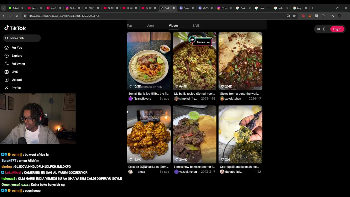The image size is (350, 197).
Task: Reload the TikTok page
Action: [x=17, y=16]
